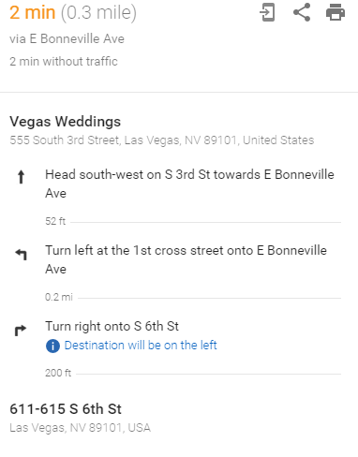Click the 555 South 3rd Street address
This screenshot has width=358, height=457.
tap(162, 140)
